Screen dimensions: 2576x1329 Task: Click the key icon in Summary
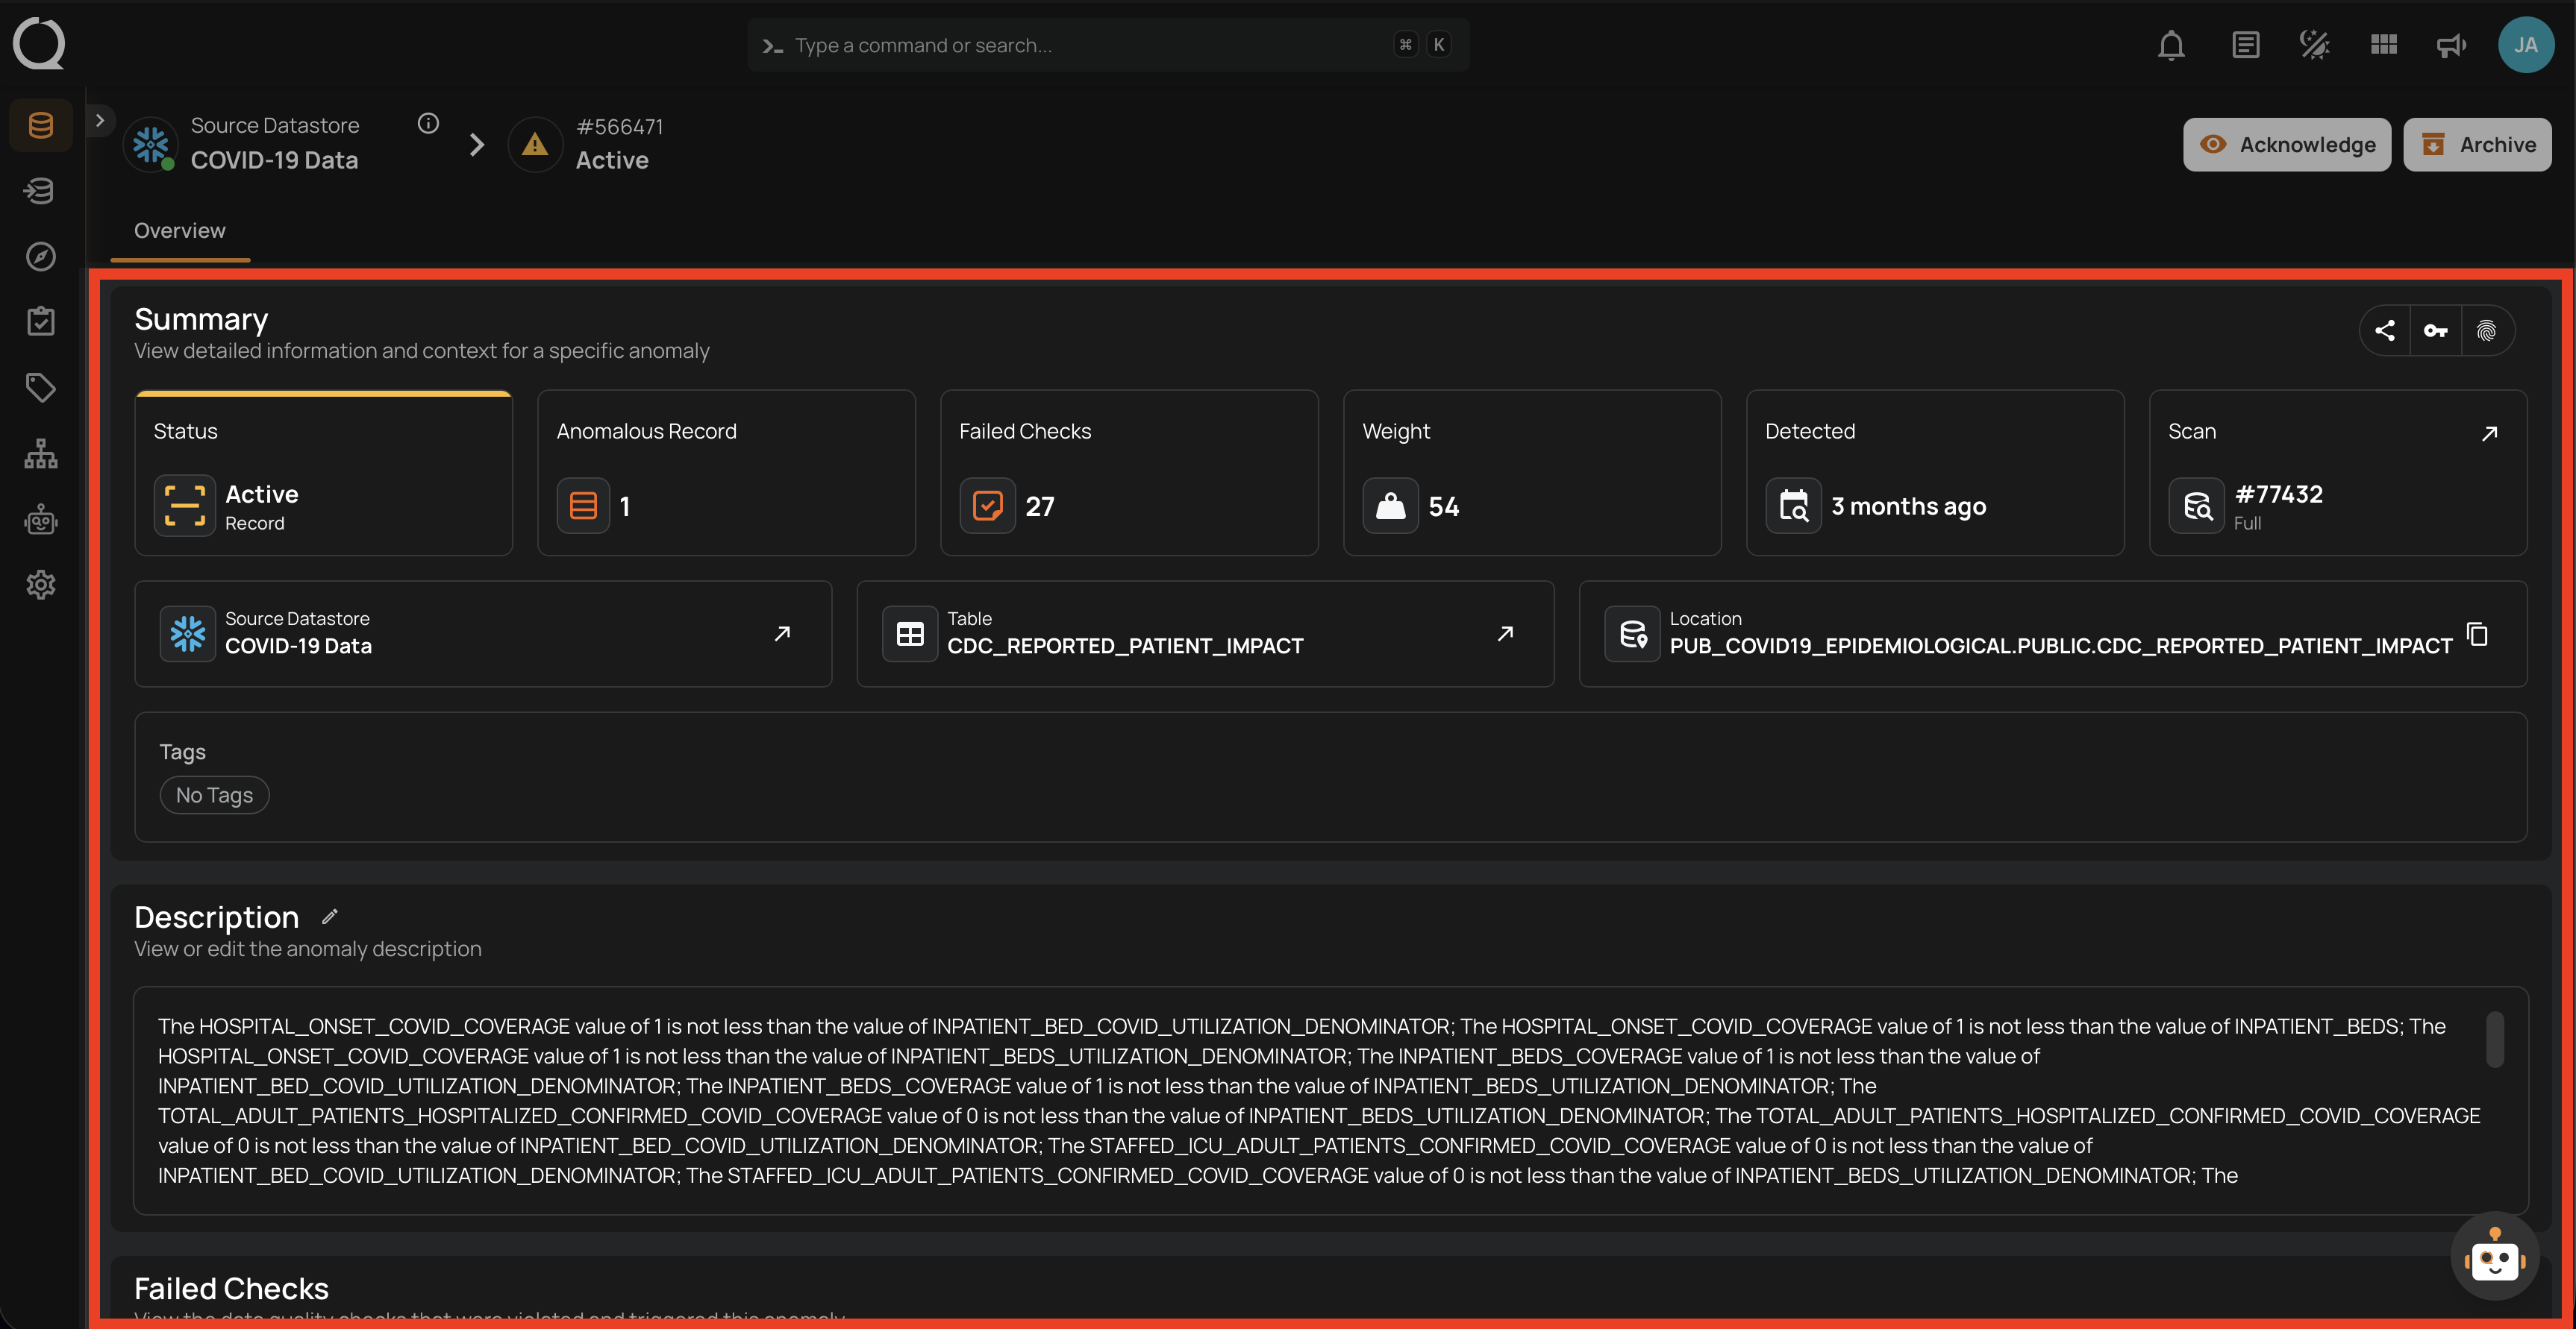2436,330
